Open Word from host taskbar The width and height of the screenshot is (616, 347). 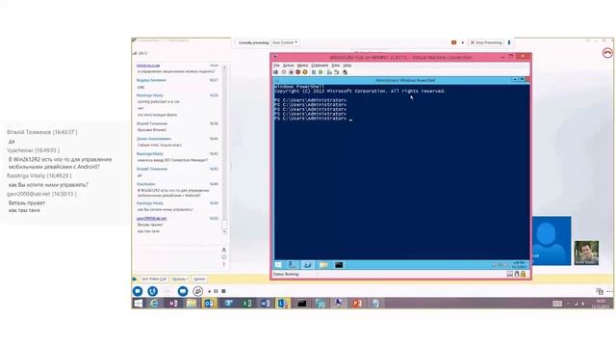pyautogui.click(x=266, y=303)
